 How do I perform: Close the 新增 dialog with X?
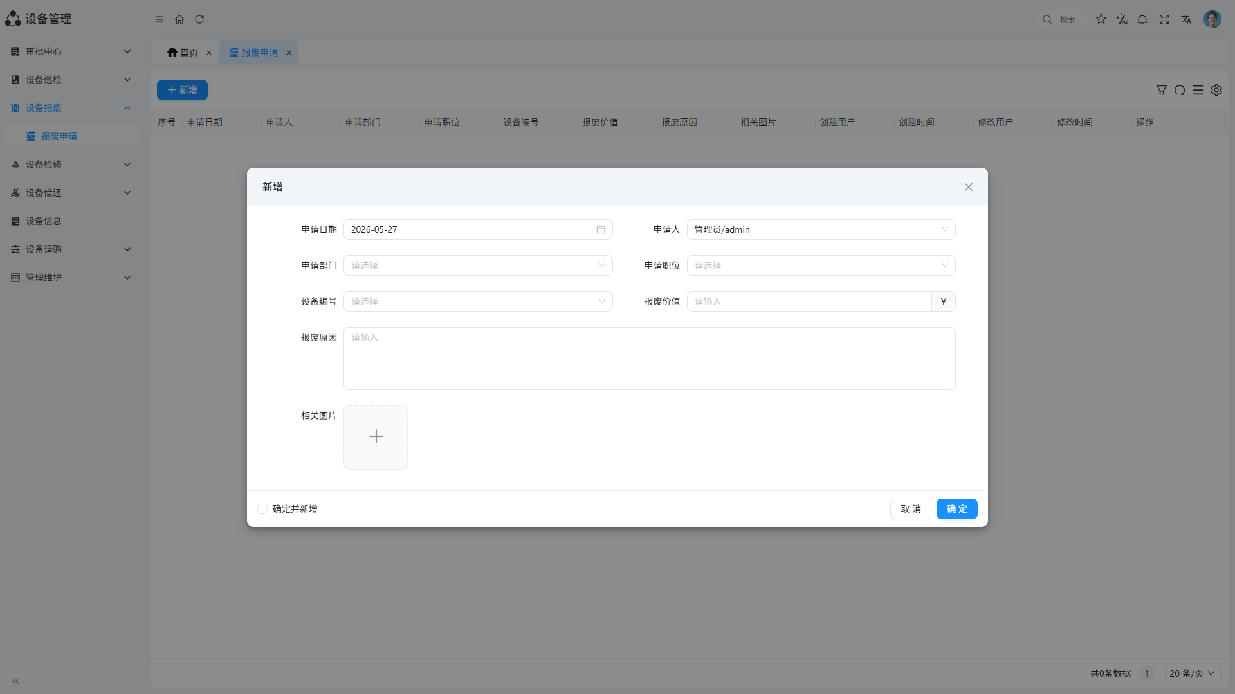(x=969, y=187)
